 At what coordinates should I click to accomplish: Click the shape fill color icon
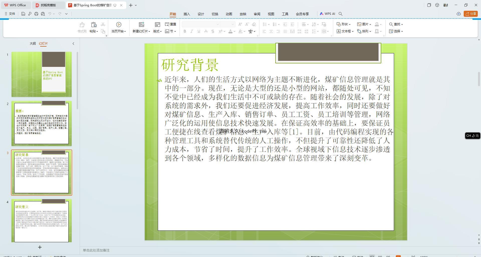click(377, 24)
